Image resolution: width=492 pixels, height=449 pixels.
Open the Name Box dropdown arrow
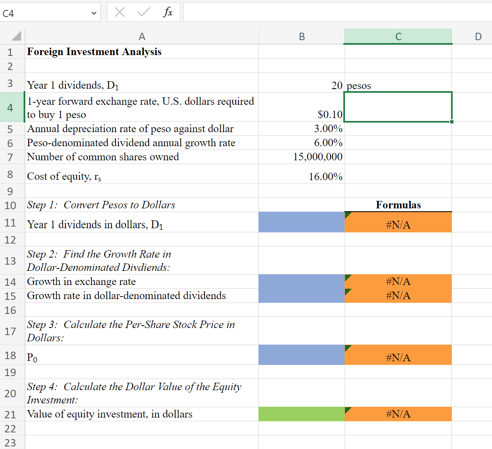(x=94, y=12)
